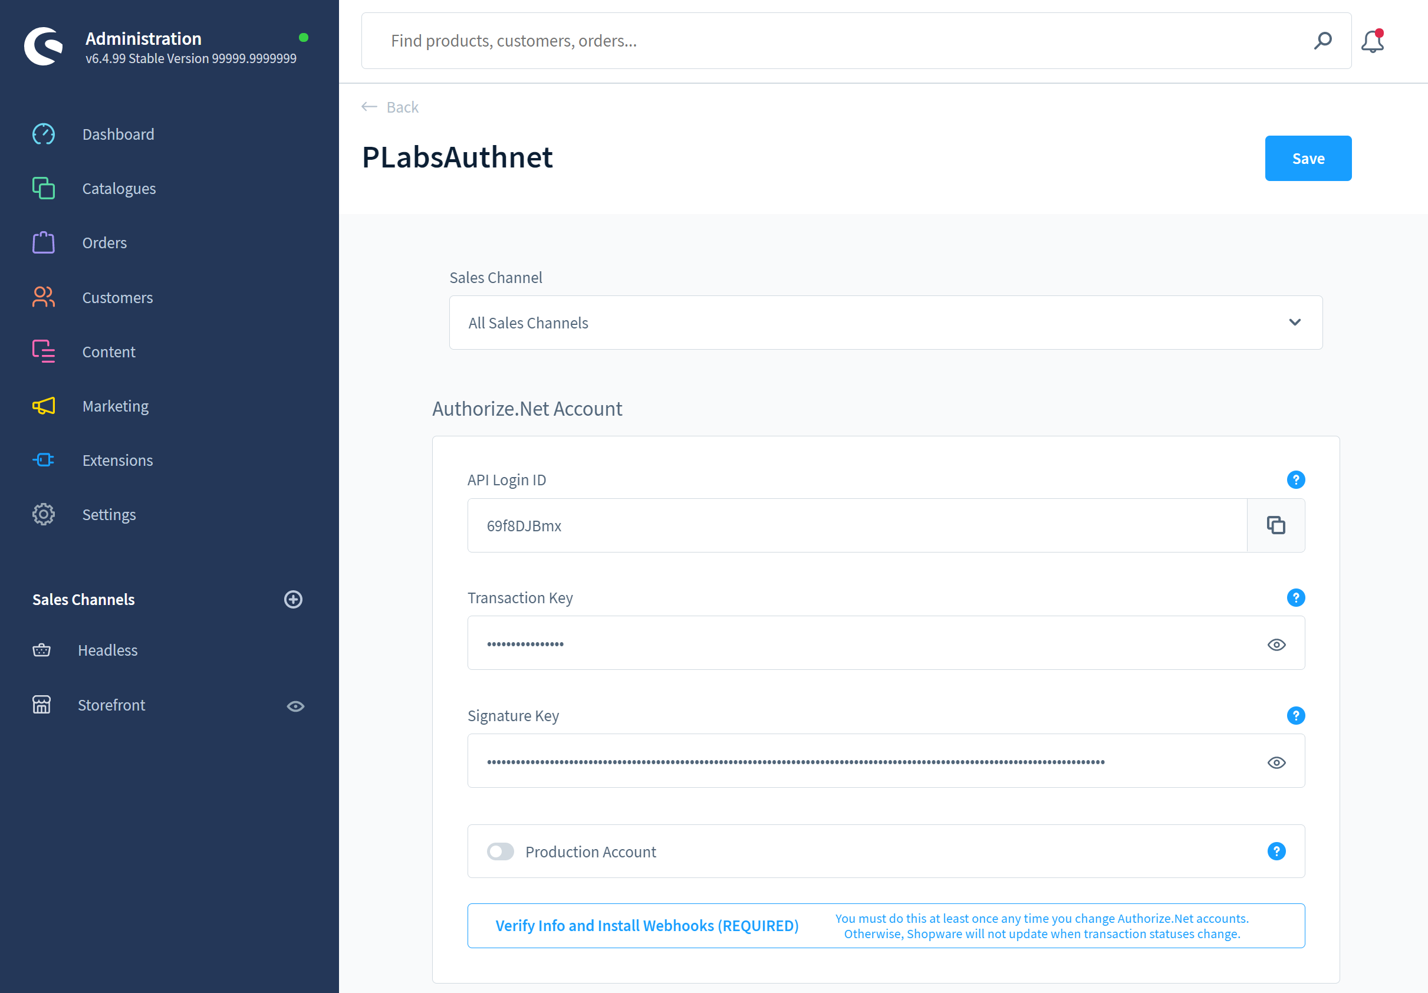Screen dimensions: 1428x993
Task: Click the Catalogues icon in sidebar
Action: point(44,189)
